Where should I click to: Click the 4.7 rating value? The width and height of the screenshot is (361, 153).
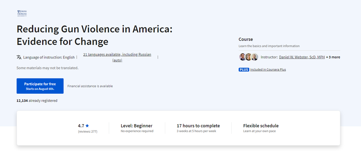[x=81, y=126]
